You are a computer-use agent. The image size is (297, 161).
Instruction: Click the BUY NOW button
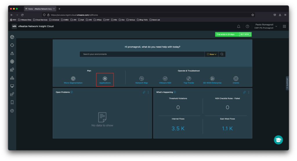[x=245, y=34]
